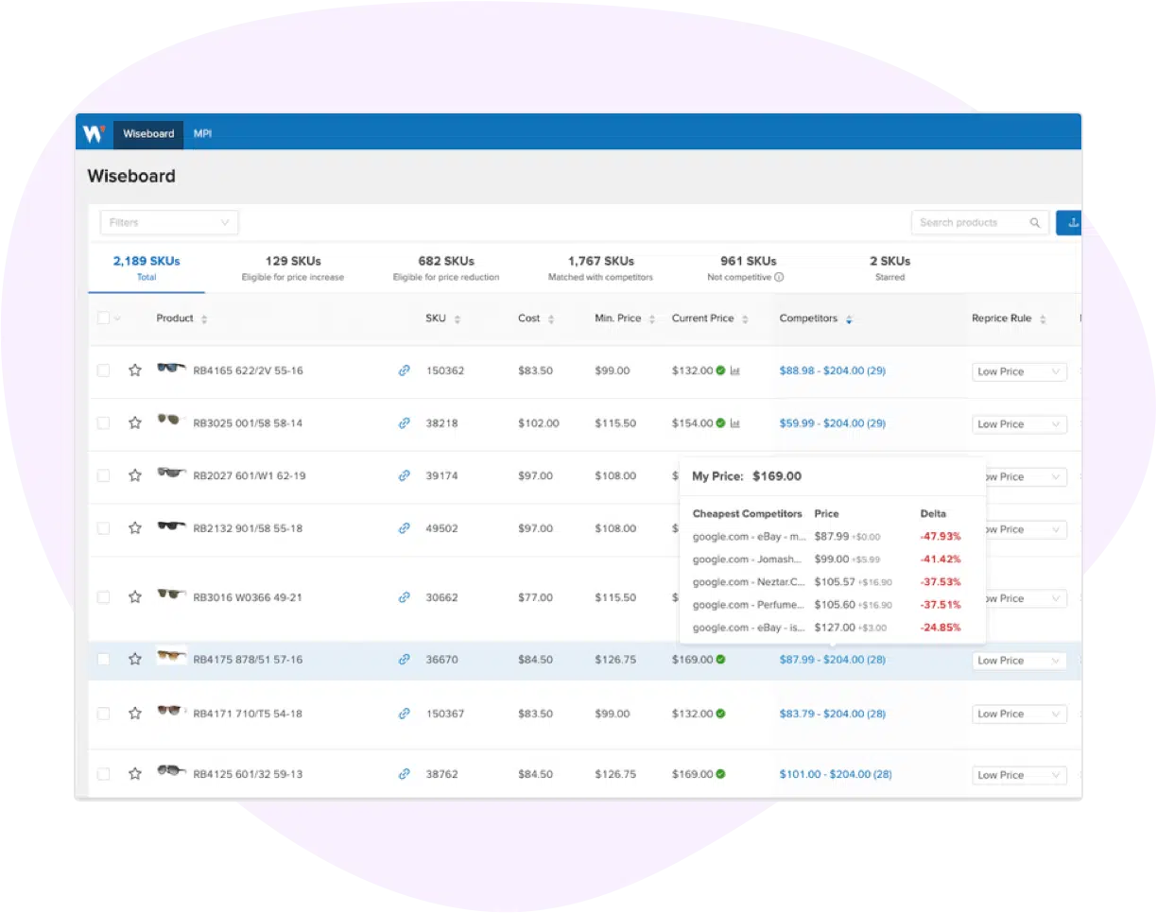
Task: Open the Filters dropdown
Action: 169,223
